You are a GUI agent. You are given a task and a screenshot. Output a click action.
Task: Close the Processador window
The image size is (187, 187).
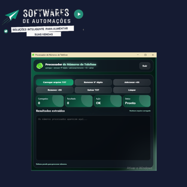[153, 55]
